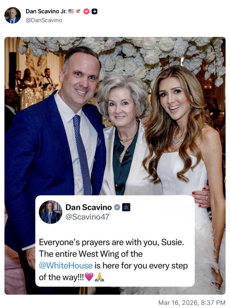
Task: Open the @DanScavino handle link
Action: 44,20
